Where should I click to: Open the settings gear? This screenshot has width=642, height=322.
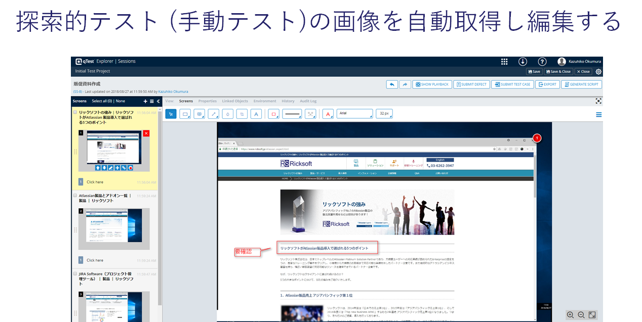point(598,72)
